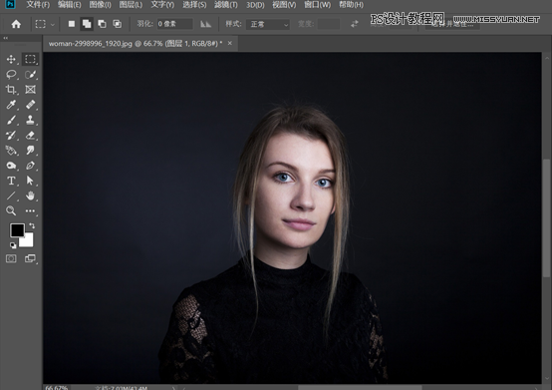This screenshot has height=390, width=552.
Task: Select the Smudge tool
Action: click(30, 151)
